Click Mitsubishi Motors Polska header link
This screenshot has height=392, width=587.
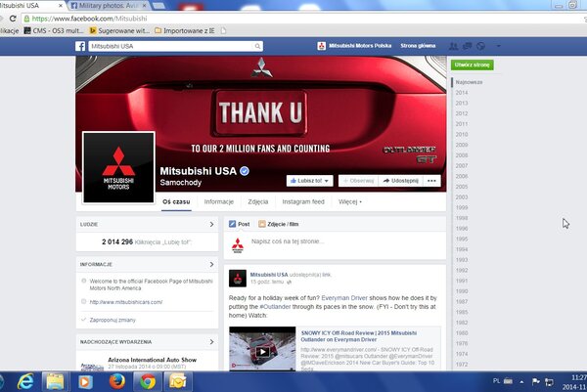pos(360,46)
